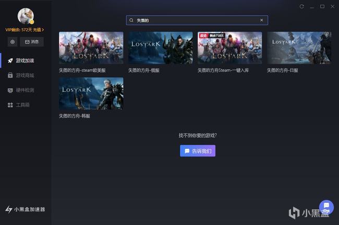Click into the game search field

pyautogui.click(x=197, y=20)
